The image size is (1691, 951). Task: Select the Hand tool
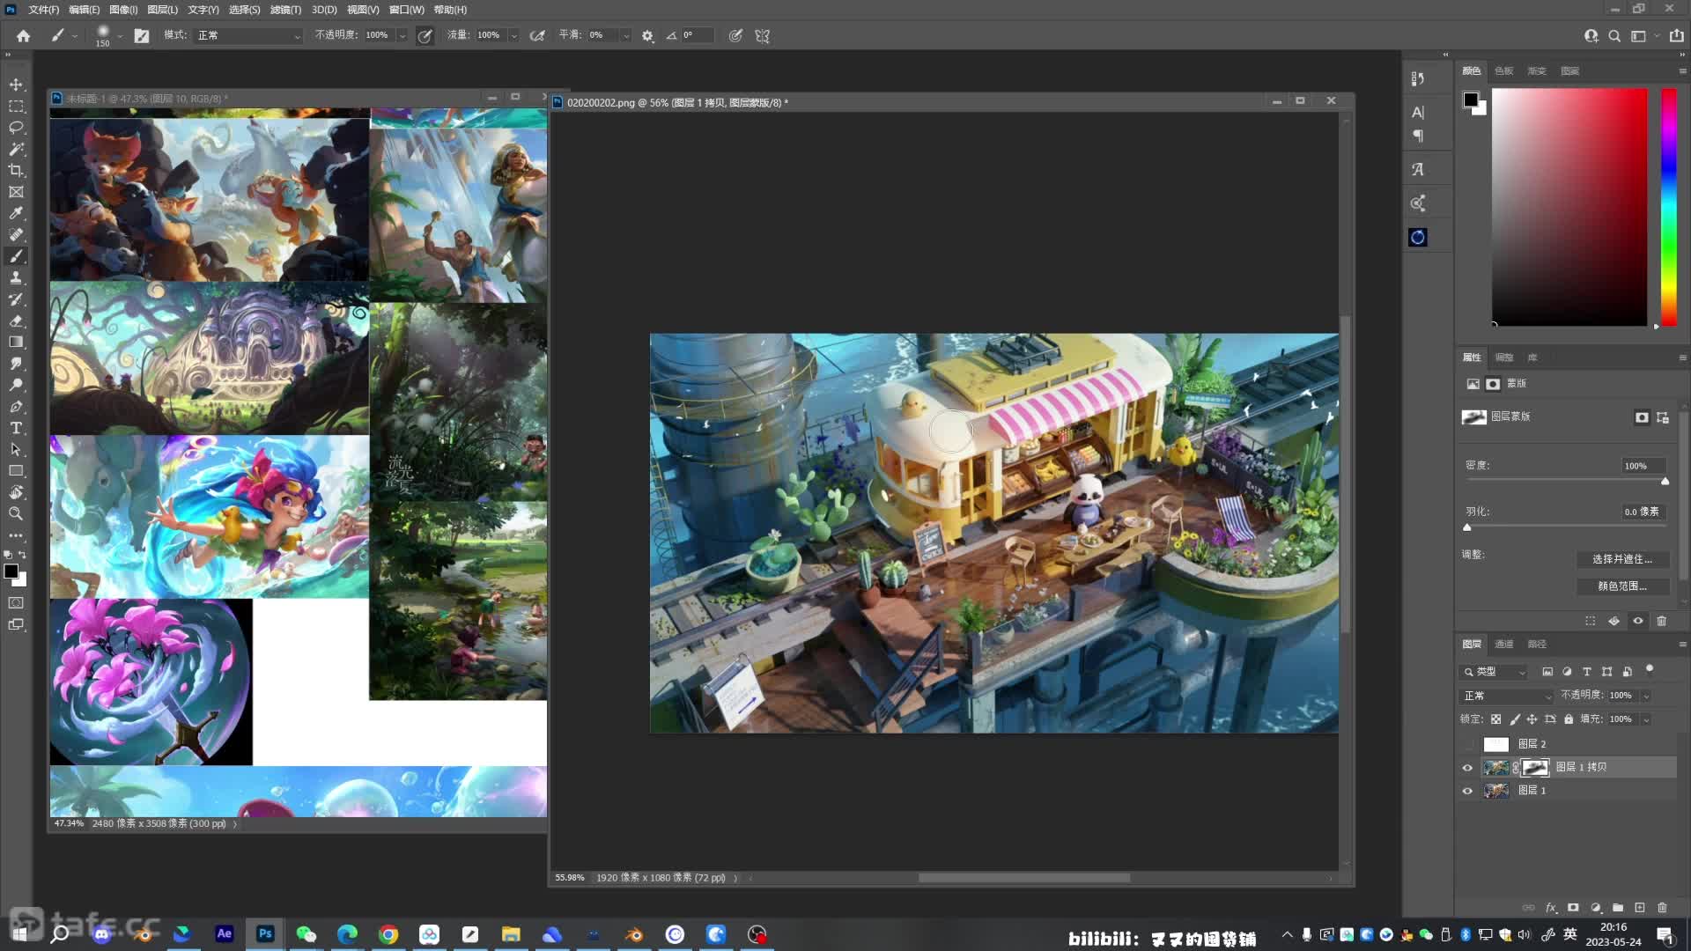pos(16,492)
